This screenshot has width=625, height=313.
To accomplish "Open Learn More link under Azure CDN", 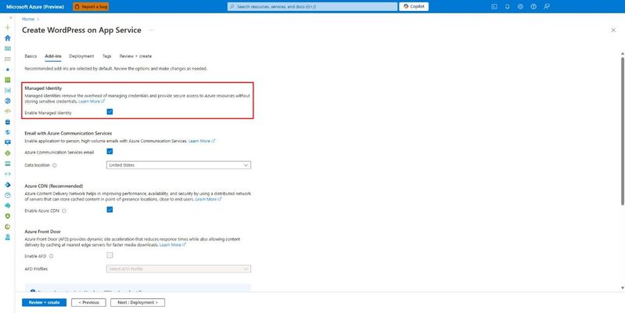I will (x=208, y=199).
